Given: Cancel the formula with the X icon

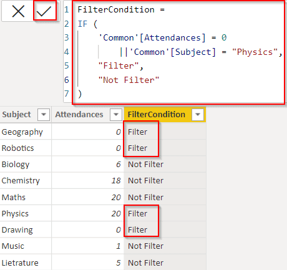Looking at the screenshot, I should 18,11.
